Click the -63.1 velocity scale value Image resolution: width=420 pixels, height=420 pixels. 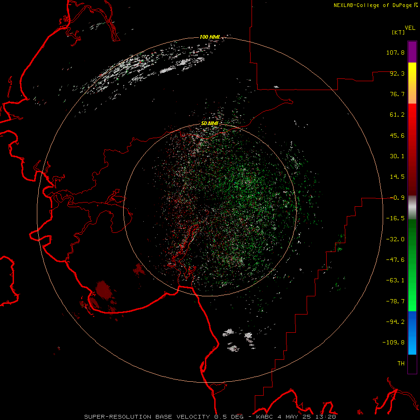pos(395,280)
